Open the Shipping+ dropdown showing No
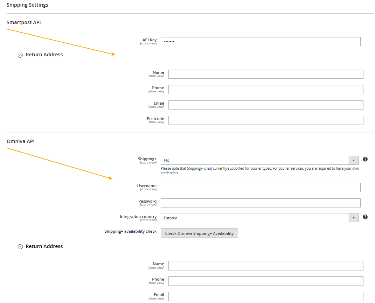 259,160
